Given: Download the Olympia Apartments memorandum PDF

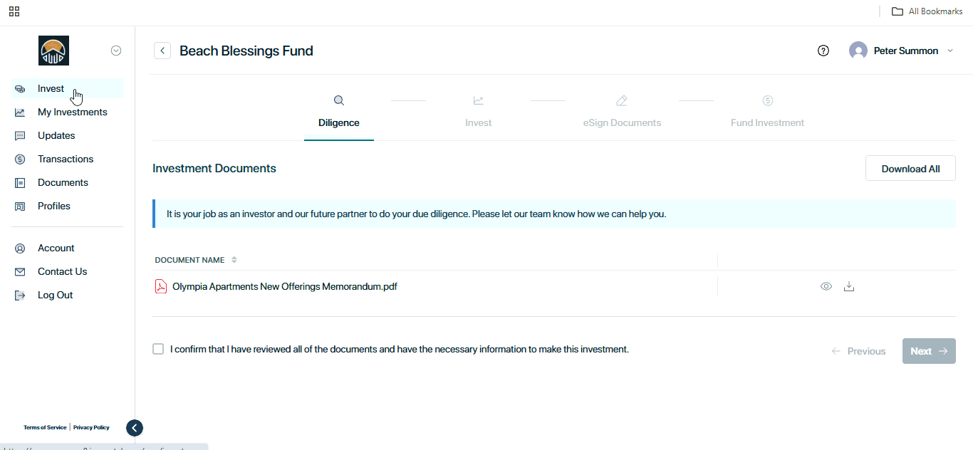Looking at the screenshot, I should (848, 286).
